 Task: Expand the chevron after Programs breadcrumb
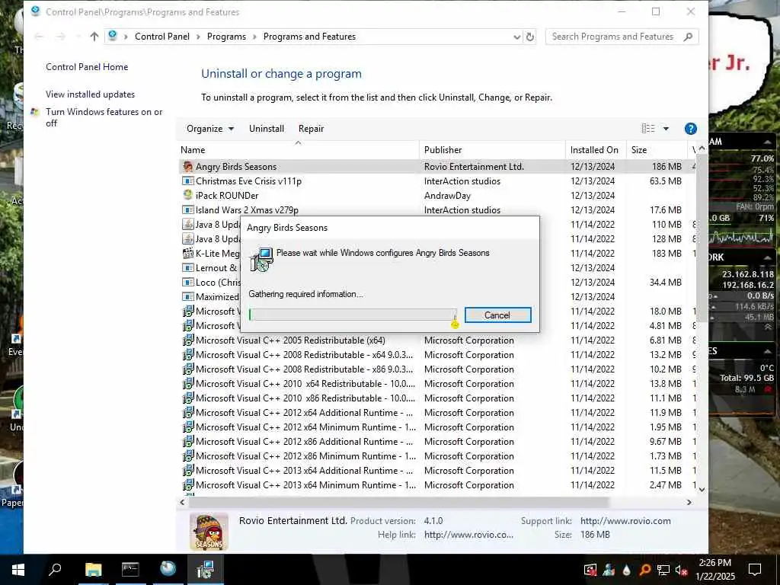point(254,37)
